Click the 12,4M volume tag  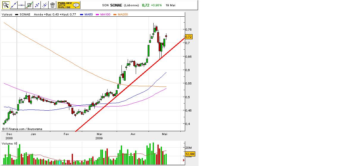click(x=190, y=154)
